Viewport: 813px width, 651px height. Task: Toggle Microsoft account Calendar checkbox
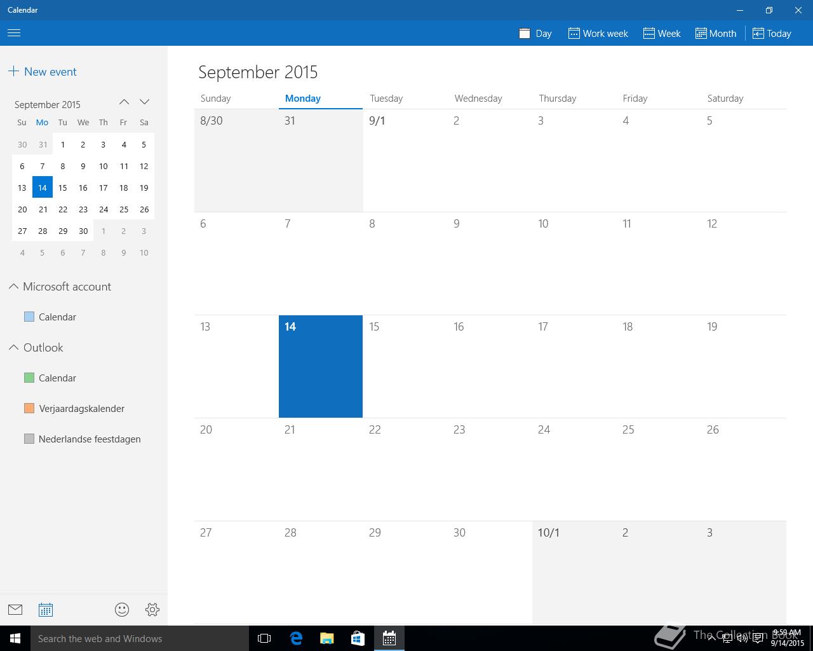click(29, 317)
